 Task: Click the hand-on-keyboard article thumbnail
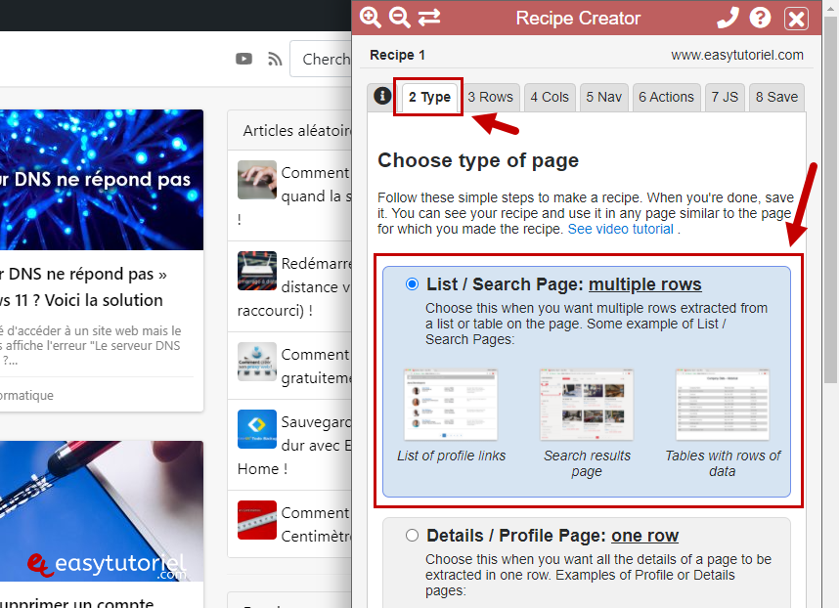[257, 180]
